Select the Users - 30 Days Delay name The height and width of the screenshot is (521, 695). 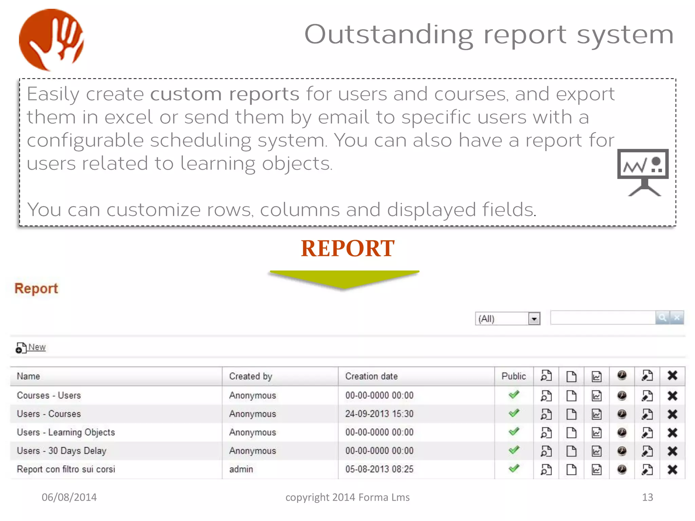point(61,451)
